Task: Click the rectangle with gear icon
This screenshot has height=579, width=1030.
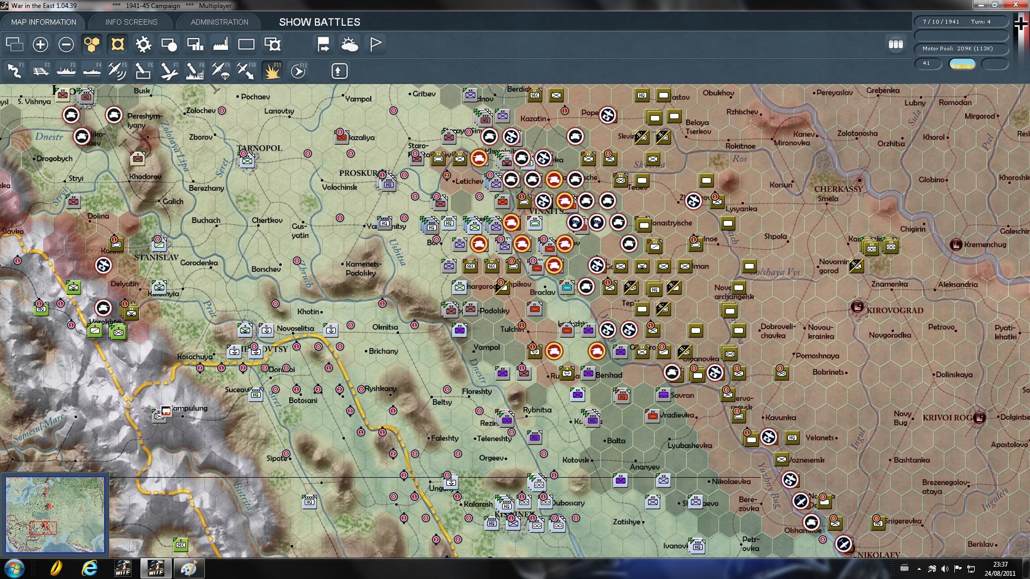Action: point(272,44)
